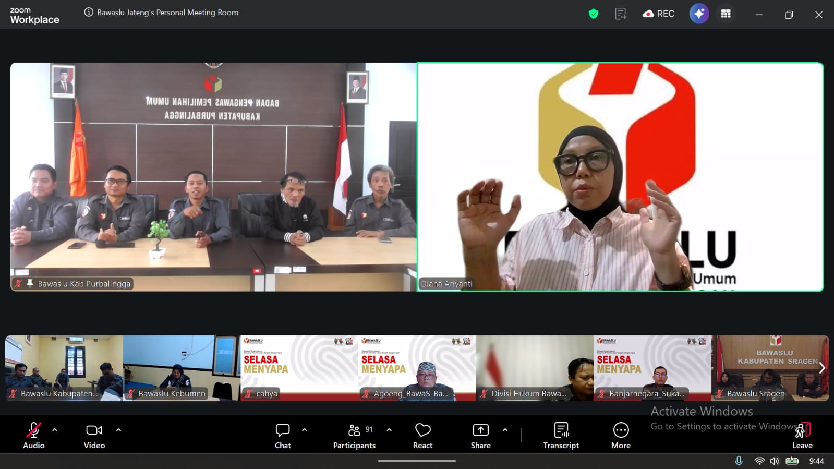Screen dimensions: 834x469
Task: Select Divisi Hukum Bawa thumbnail
Action: coord(535,368)
